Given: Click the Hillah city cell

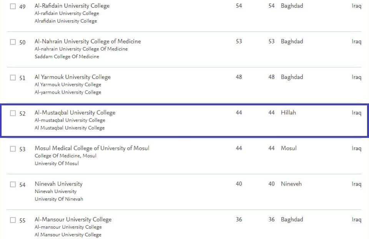Looking at the screenshot, I should click(288, 113).
